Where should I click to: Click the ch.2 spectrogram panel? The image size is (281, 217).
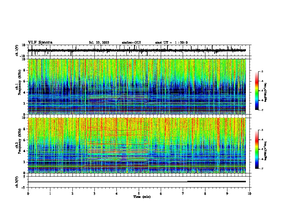[137, 145]
